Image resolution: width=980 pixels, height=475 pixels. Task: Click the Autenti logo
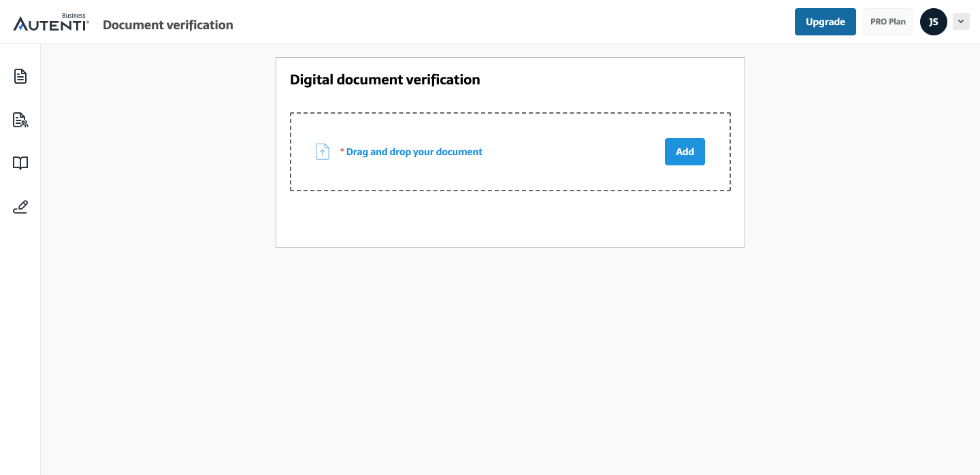51,22
